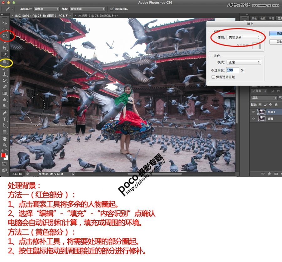Image resolution: width=282 pixels, height=262 pixels.
Task: Select the Move tool at toolbar top
Action: coord(4,22)
